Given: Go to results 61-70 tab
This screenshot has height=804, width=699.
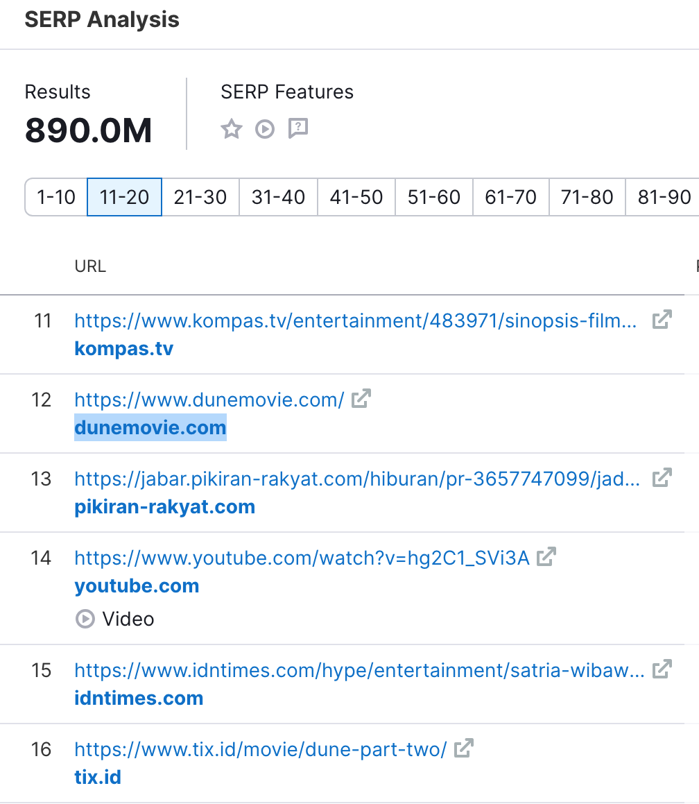Looking at the screenshot, I should tap(511, 197).
